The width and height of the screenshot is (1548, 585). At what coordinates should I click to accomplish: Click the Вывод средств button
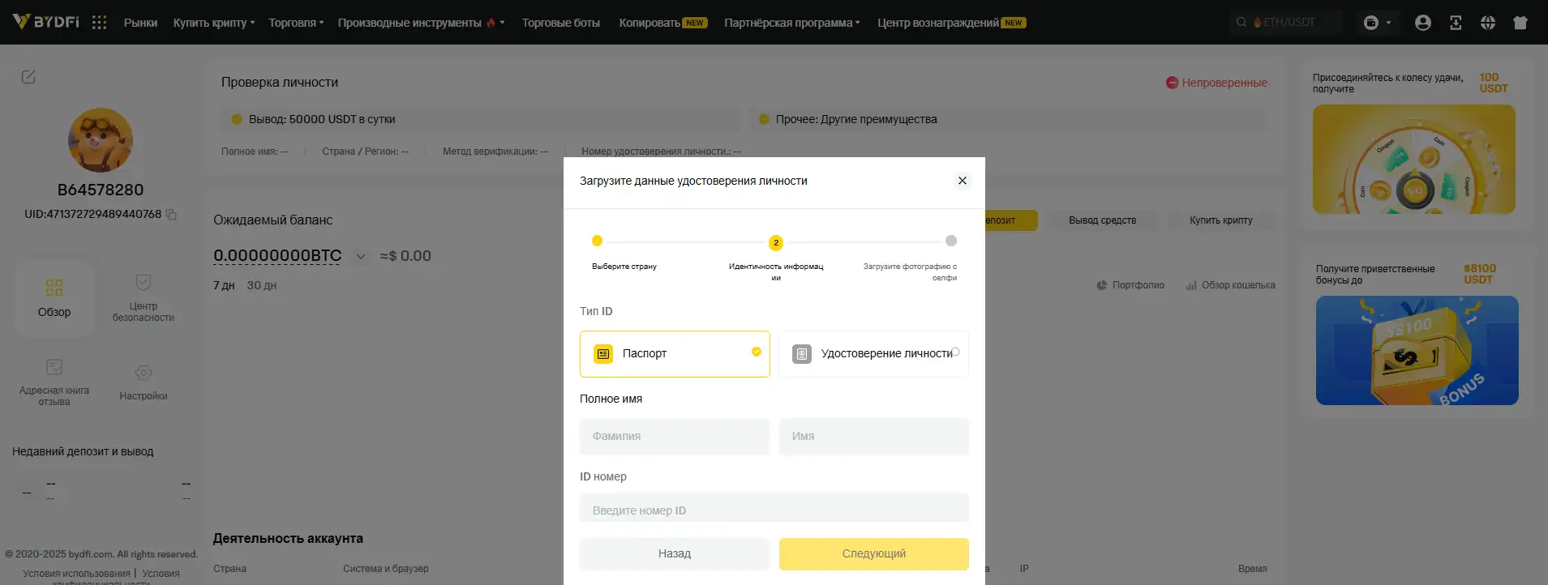point(1102,220)
